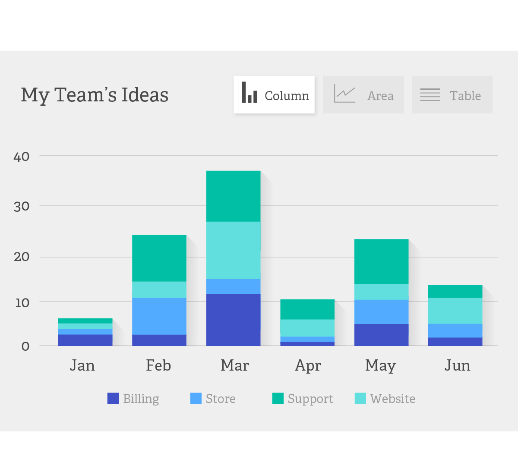Toggle the Support series legend label
This screenshot has width=518, height=475.
tap(310, 399)
